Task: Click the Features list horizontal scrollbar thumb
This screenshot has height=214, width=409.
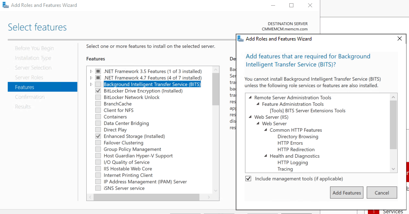Action: coord(147,197)
